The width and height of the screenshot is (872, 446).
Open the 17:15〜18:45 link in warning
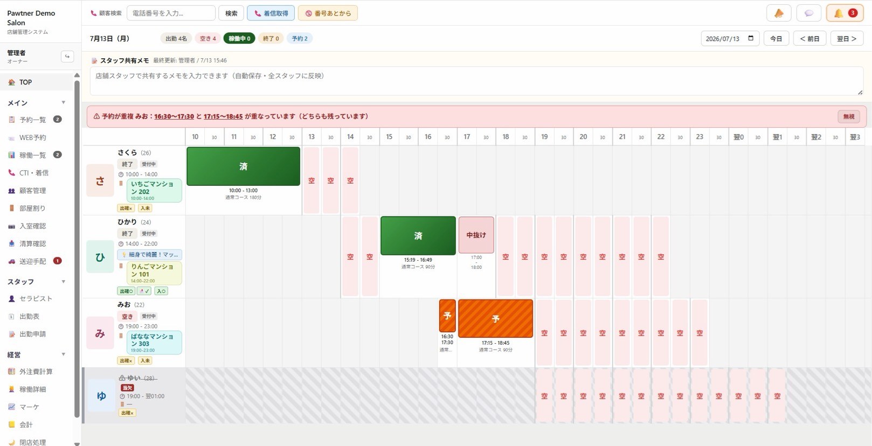pyautogui.click(x=223, y=116)
